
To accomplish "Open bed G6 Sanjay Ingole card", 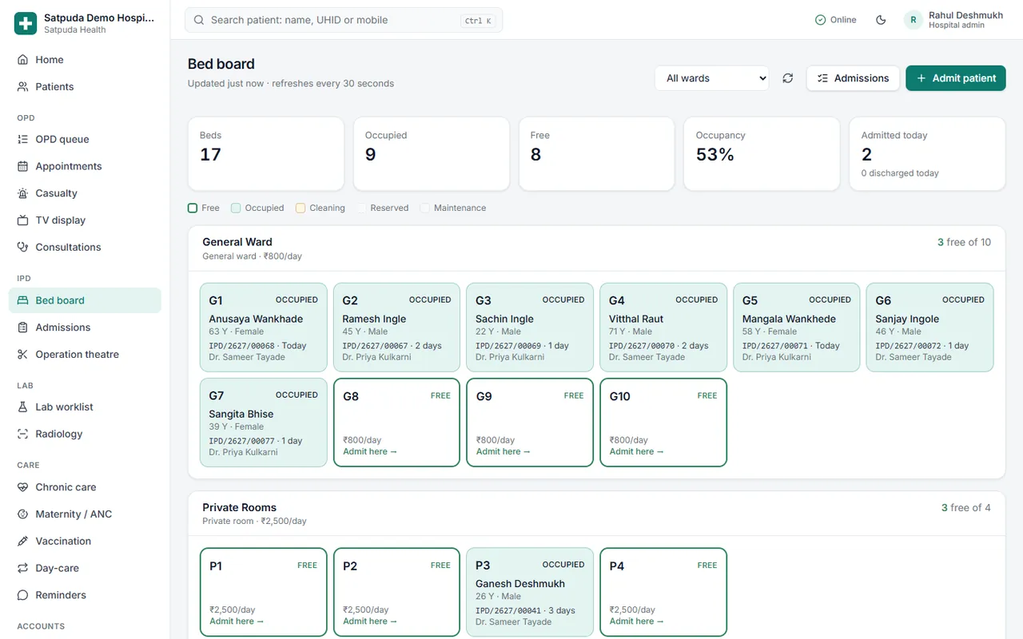I will point(929,327).
